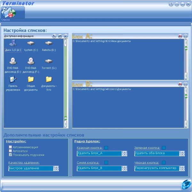Screen dimensions: 192x192
Task: Click the help question mark button
Action: tap(171, 4)
